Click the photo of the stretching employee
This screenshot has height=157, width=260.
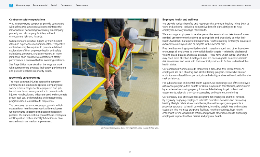click(115, 72)
